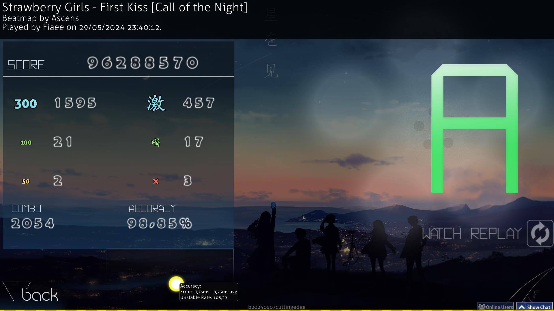Click the Watch Replay circular arrows icon
The image size is (554, 311).
(x=540, y=233)
